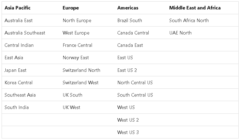The width and height of the screenshot is (240, 140).
Task: Click the Switzerland North entry
Action: pyautogui.click(x=81, y=70)
